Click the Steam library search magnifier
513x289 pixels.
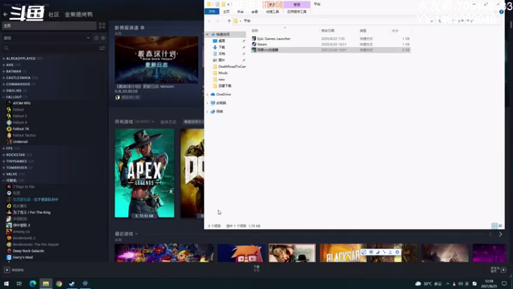[x=6, y=48]
